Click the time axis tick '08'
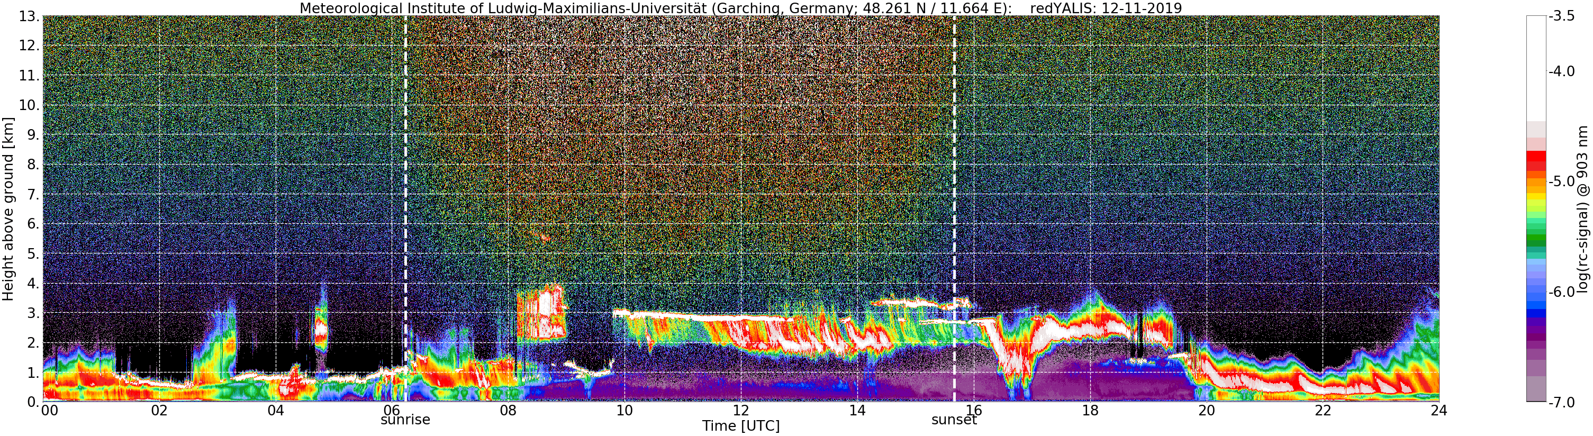1593x436 pixels. (508, 411)
